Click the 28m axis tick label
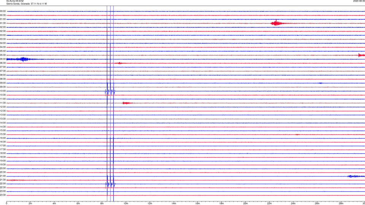This screenshot has height=205, width=365. tap(341, 203)
